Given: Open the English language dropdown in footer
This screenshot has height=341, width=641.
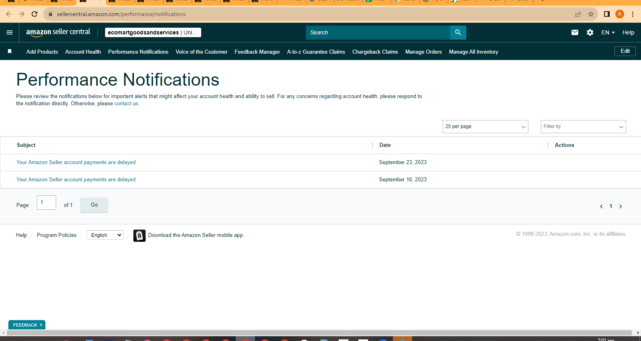Looking at the screenshot, I should coord(105,235).
